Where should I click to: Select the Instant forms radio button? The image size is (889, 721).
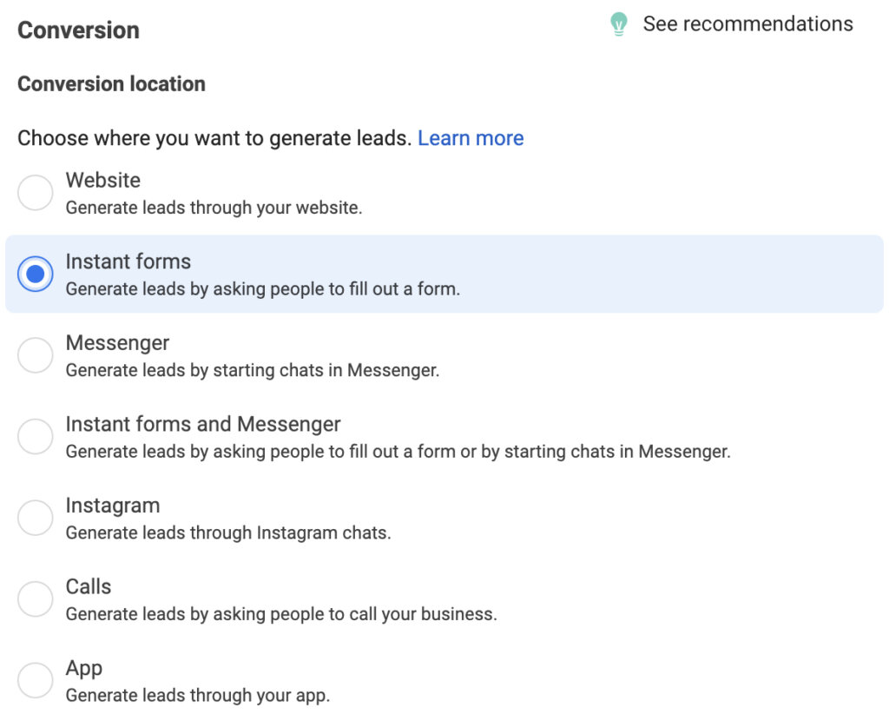[x=36, y=275]
